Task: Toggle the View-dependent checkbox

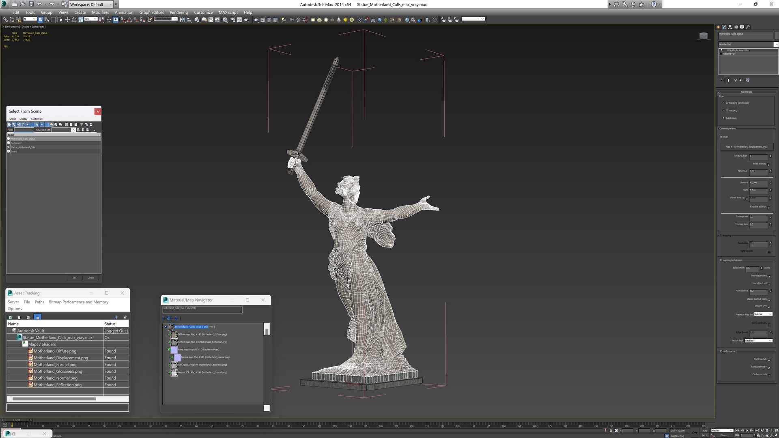Action: coord(769,276)
